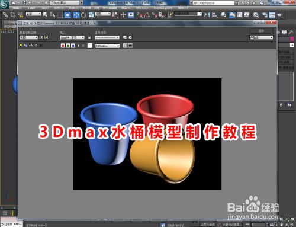Click the Edit Region icon beside area dropdown
The width and height of the screenshot is (296, 227).
[x=41, y=37]
